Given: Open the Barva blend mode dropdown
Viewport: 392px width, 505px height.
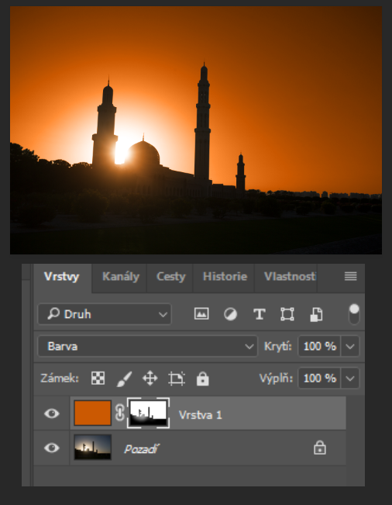Looking at the screenshot, I should point(148,346).
